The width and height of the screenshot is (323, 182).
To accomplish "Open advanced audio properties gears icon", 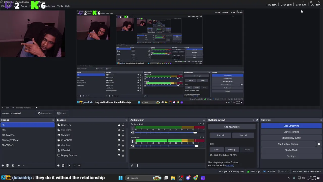I will coord(132,165).
